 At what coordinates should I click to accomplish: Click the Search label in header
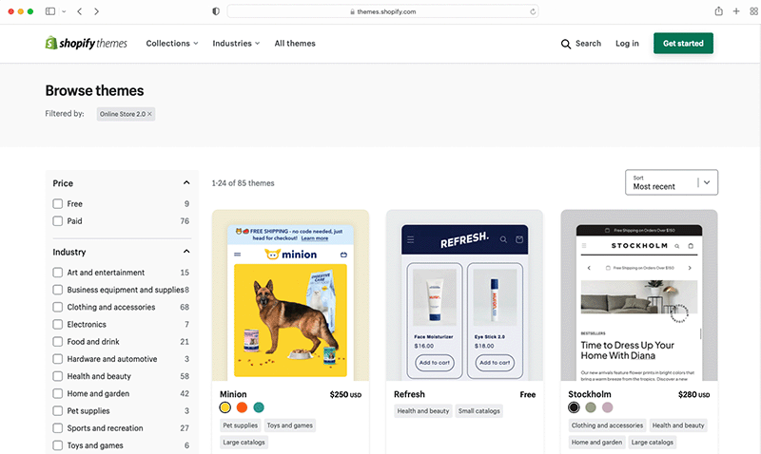pos(588,44)
